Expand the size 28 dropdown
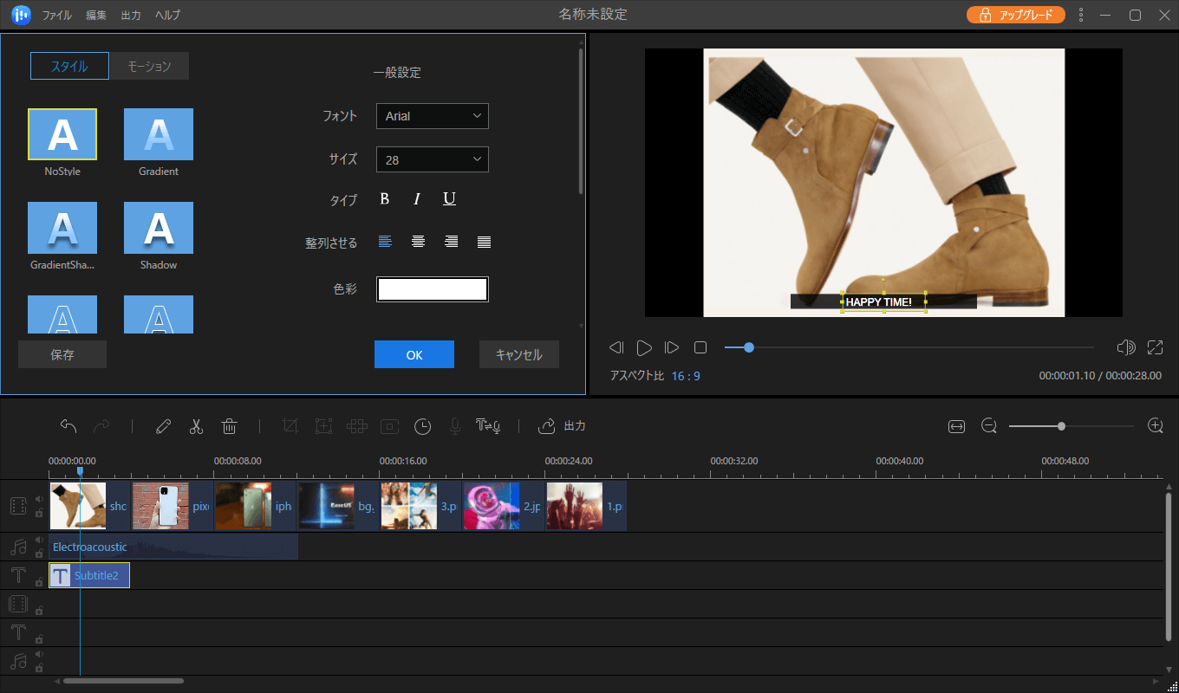1179x693 pixels. pyautogui.click(x=432, y=159)
